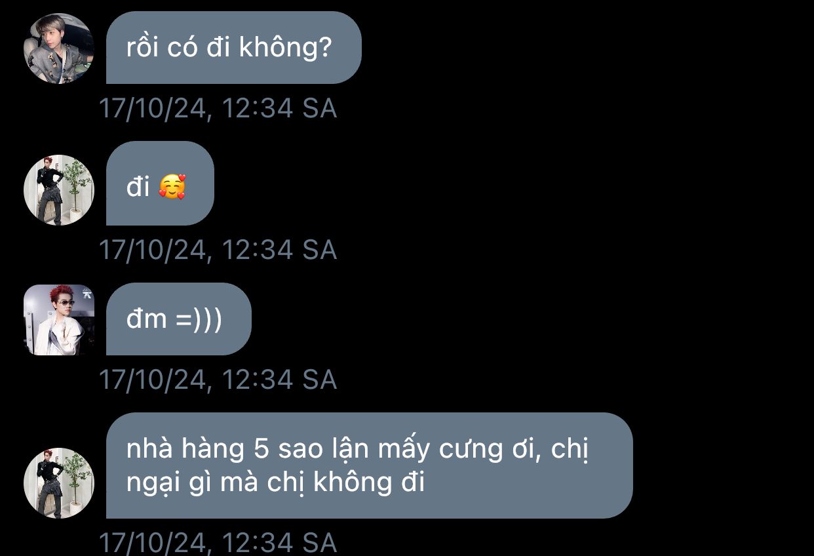
Task: Click the timestamp under the restaurant message
Action: click(218, 543)
